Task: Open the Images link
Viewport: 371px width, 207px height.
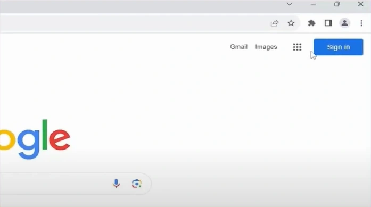Action: pos(266,47)
